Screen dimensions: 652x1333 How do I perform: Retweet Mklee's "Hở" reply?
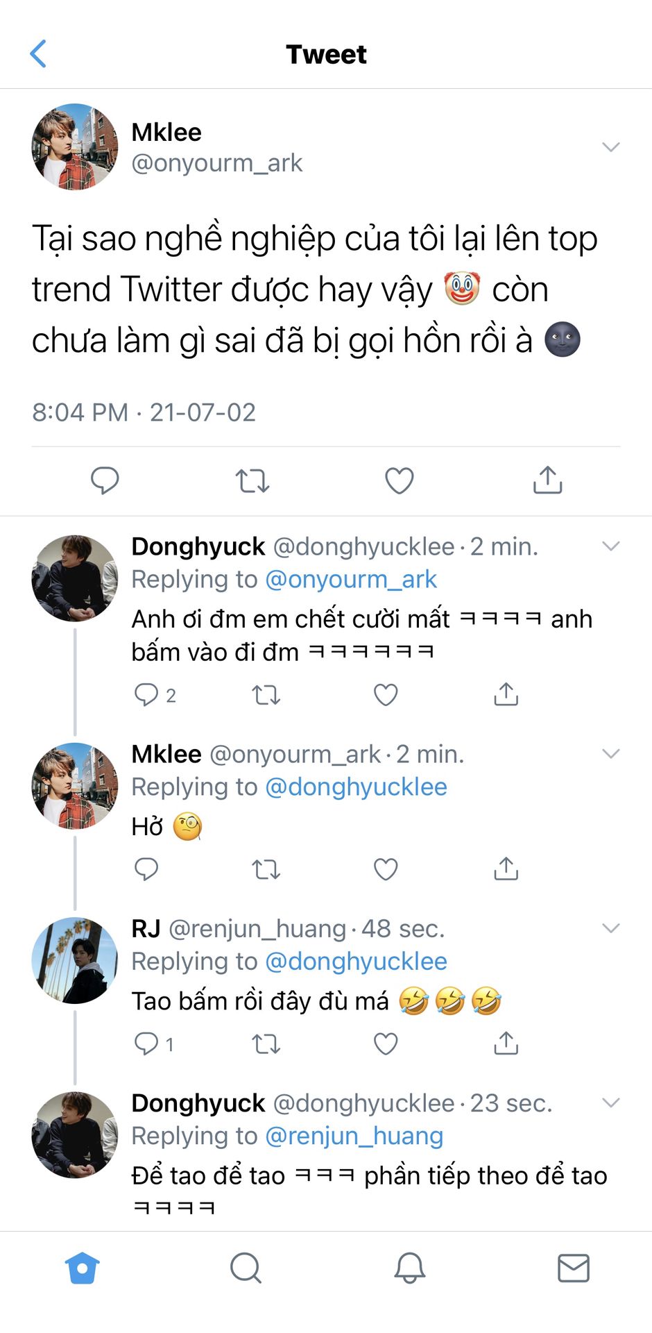pyautogui.click(x=266, y=869)
